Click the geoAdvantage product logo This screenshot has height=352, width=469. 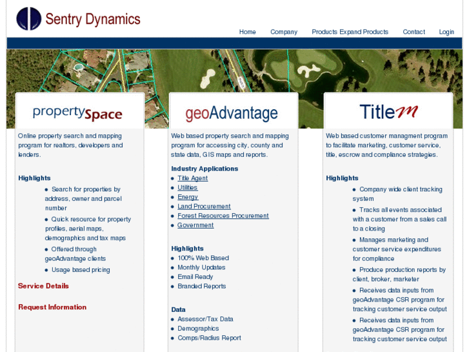232,114
